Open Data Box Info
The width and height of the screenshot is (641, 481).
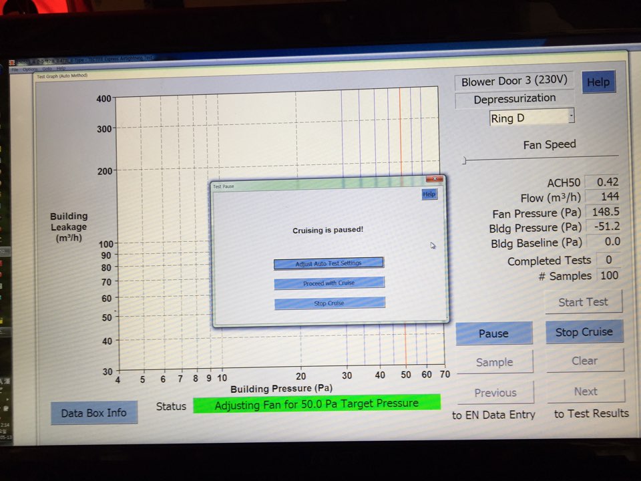[x=93, y=413]
